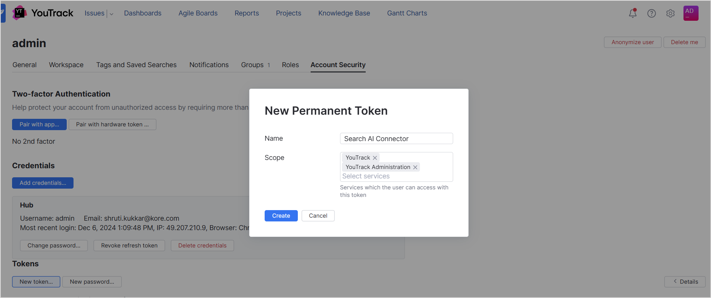Viewport: 711px width, 298px height.
Task: Click the token Name input field
Action: 396,138
